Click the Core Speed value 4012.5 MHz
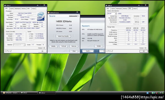Screen dimensions: 165x100 [19, 34]
